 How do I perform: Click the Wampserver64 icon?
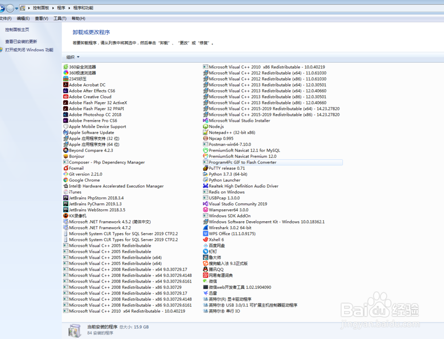[206, 210]
